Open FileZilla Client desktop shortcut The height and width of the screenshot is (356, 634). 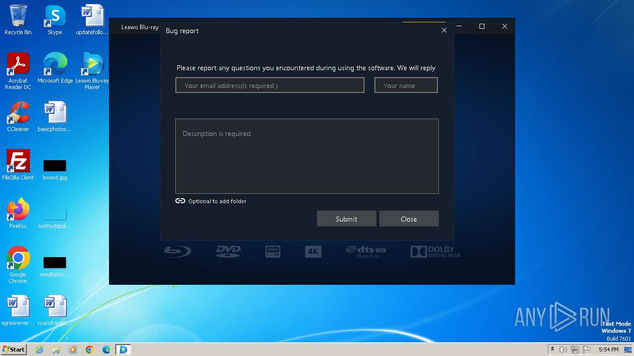click(x=18, y=165)
